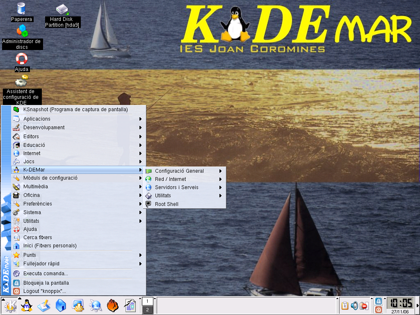
Task: Switch to virtual desktop 2 in the pager
Action: [x=148, y=310]
